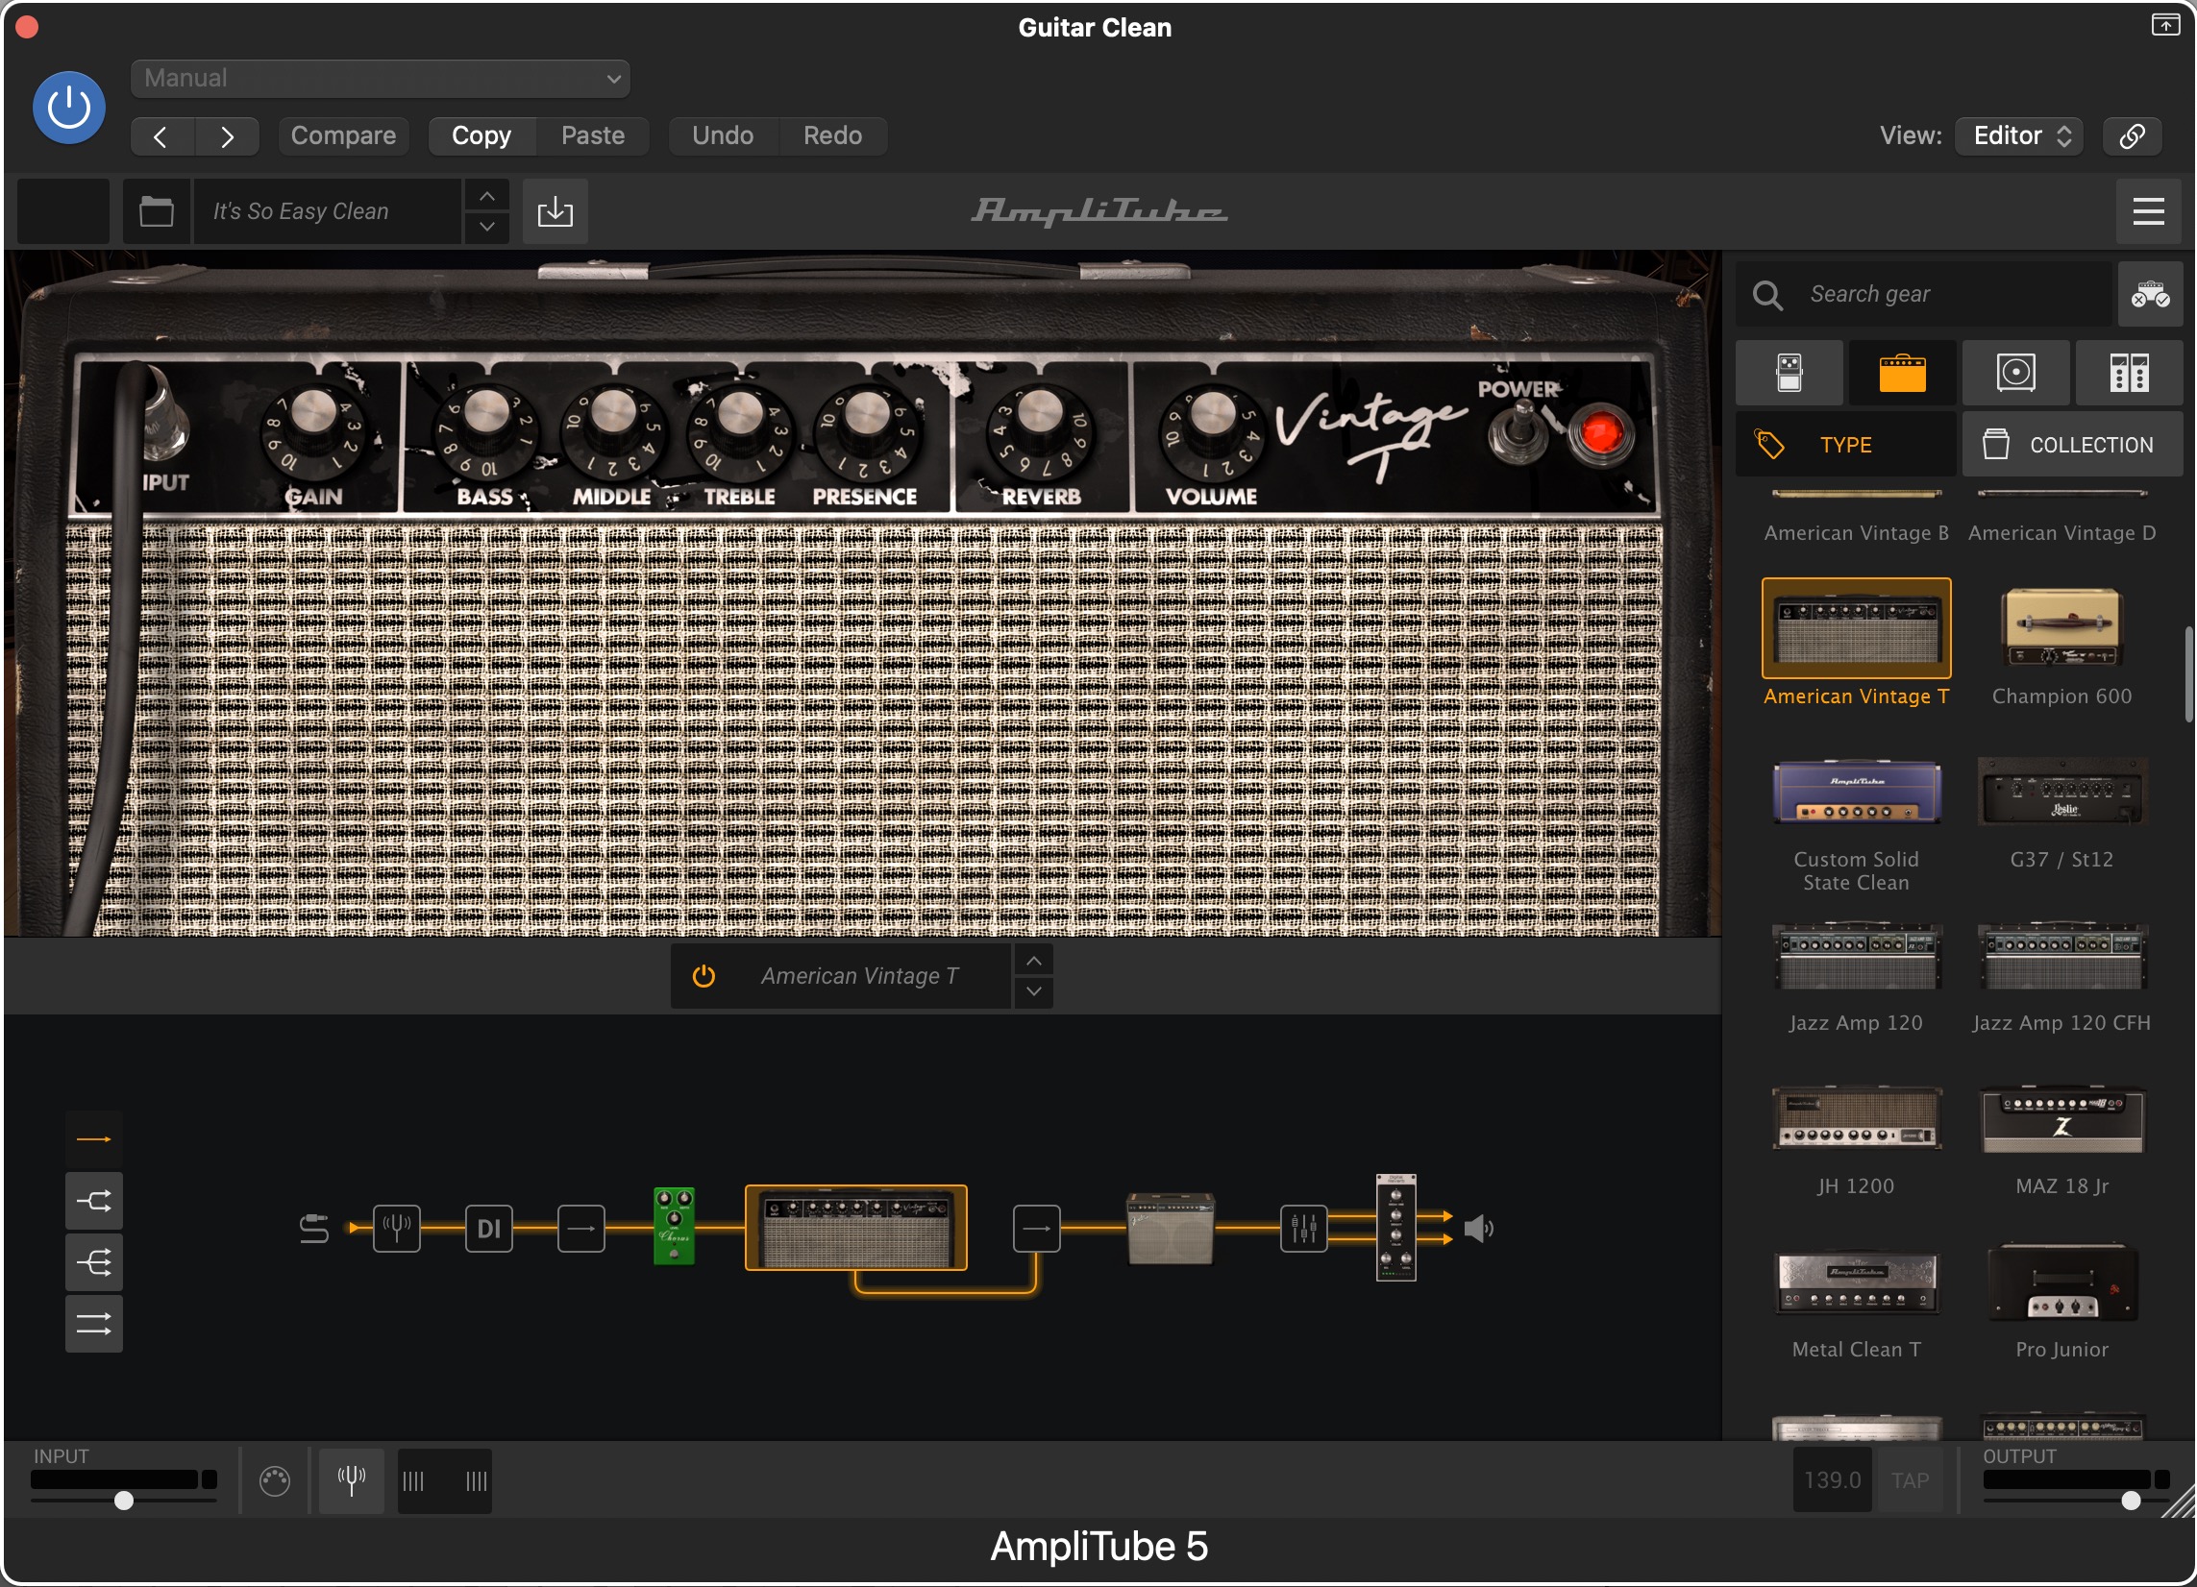Viewport: 2197px width, 1587px height.
Task: Click the Copy button
Action: [x=481, y=135]
